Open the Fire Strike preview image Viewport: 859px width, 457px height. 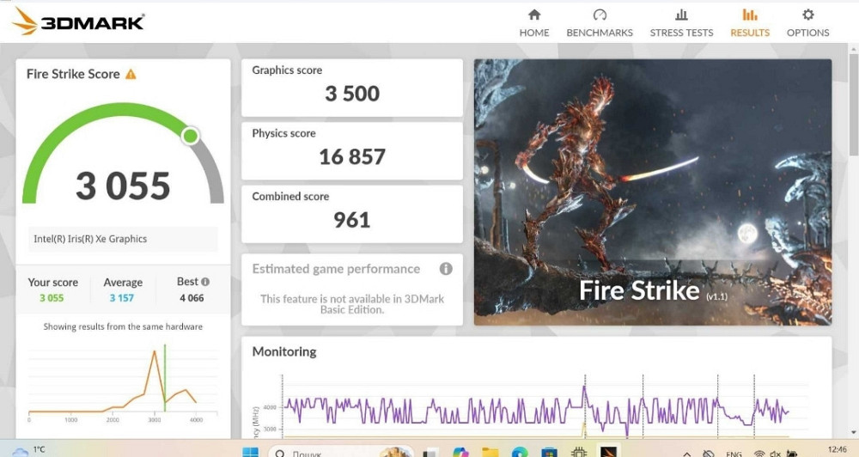653,192
